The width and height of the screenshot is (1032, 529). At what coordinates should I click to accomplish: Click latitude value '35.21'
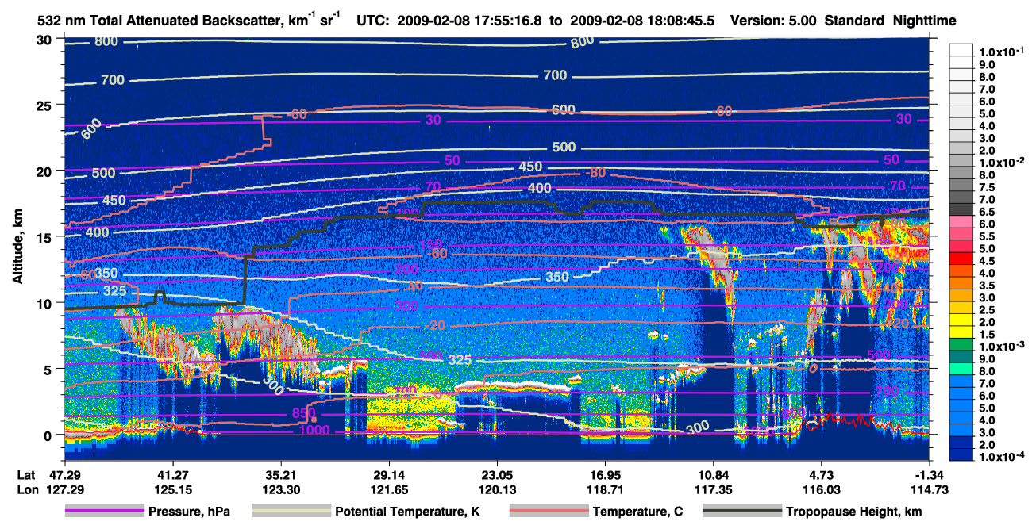coord(279,474)
